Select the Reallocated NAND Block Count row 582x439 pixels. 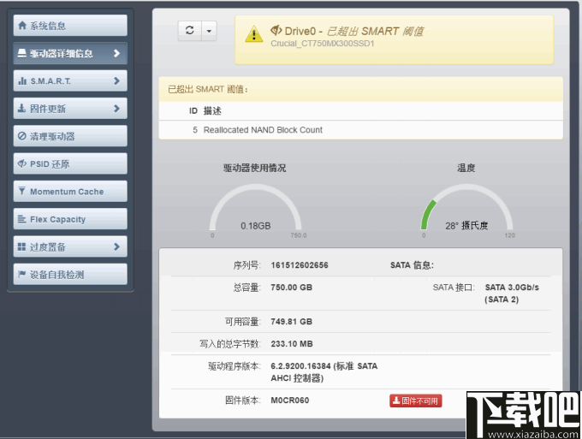click(x=360, y=130)
